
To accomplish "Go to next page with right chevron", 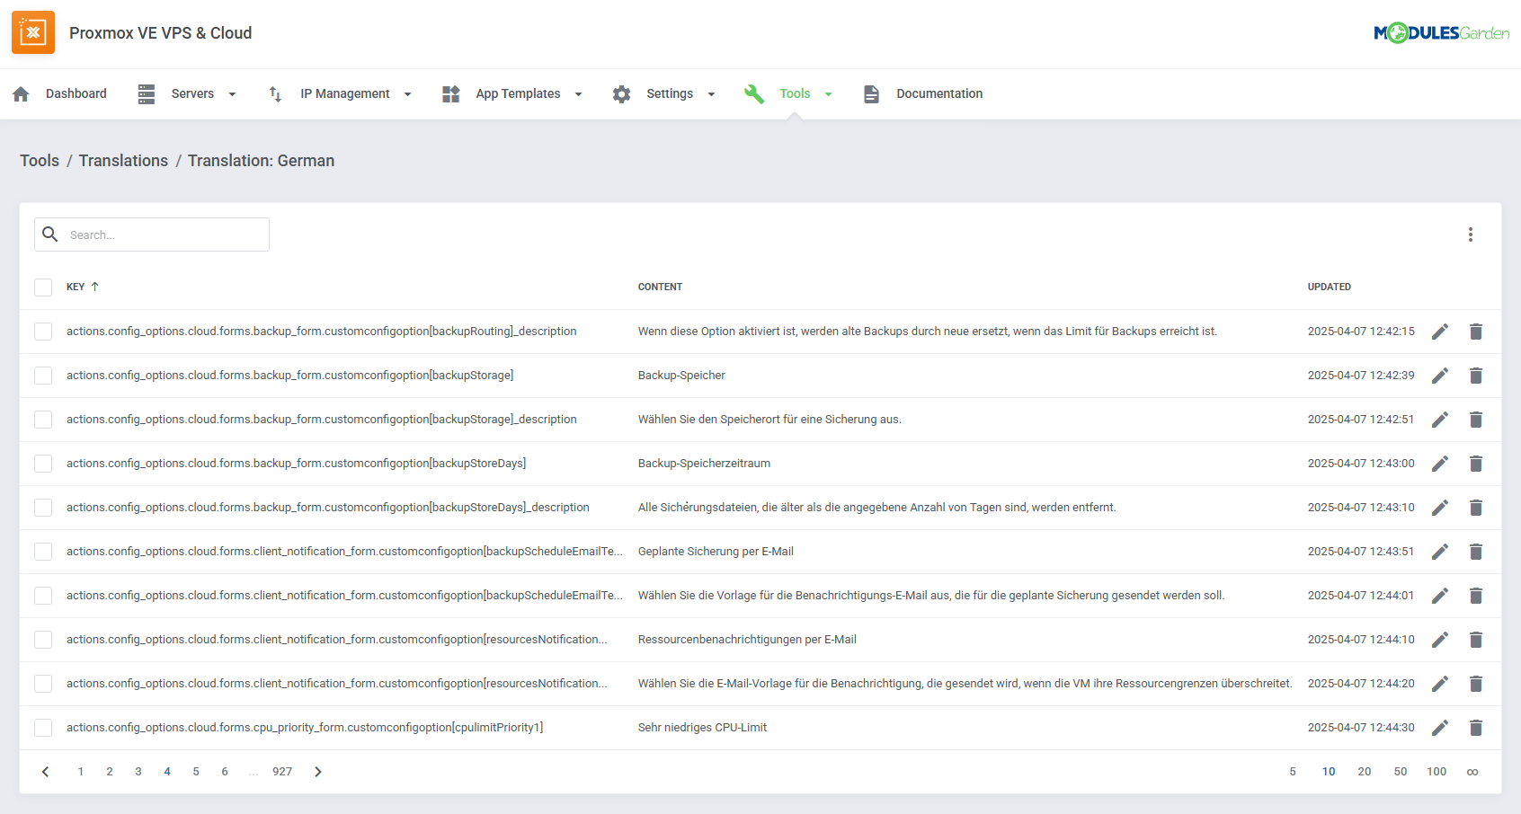I will pyautogui.click(x=318, y=772).
